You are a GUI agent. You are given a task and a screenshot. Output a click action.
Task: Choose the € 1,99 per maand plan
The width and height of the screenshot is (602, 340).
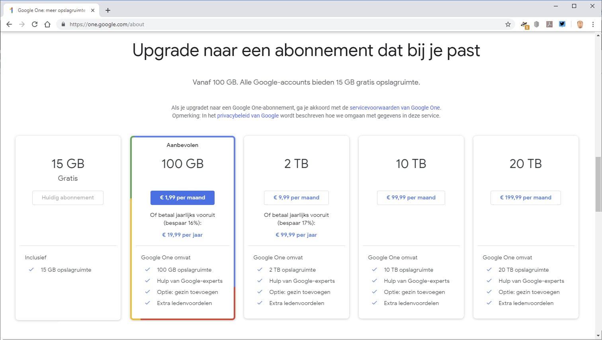[182, 198]
